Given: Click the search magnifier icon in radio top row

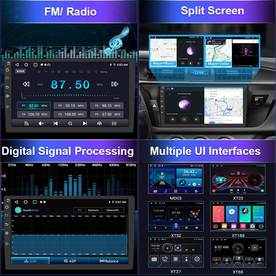Looking at the screenshot, I should point(81,72).
